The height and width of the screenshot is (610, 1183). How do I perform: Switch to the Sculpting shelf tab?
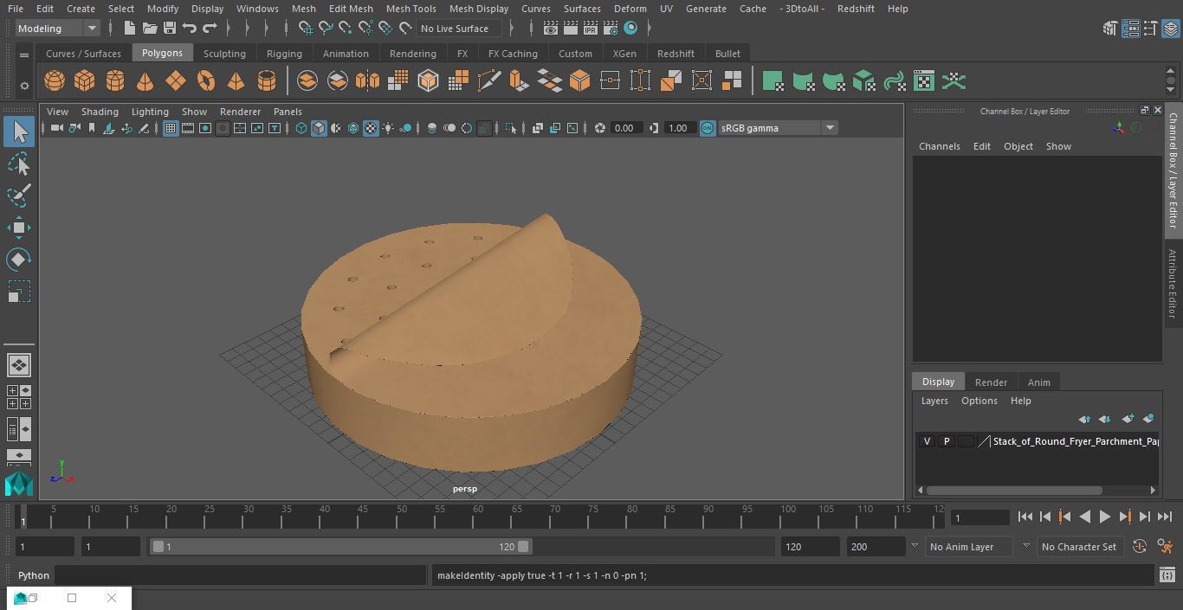click(x=224, y=54)
